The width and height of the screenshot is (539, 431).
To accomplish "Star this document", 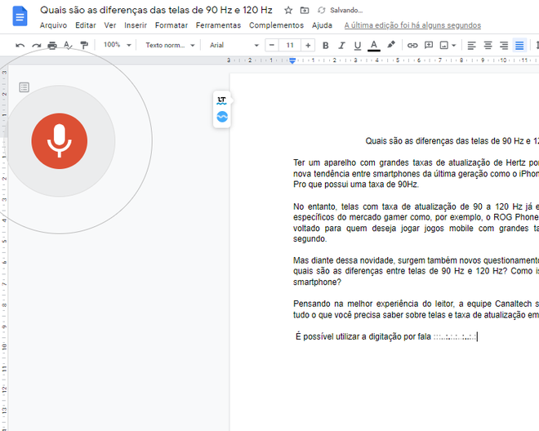I will pos(288,11).
